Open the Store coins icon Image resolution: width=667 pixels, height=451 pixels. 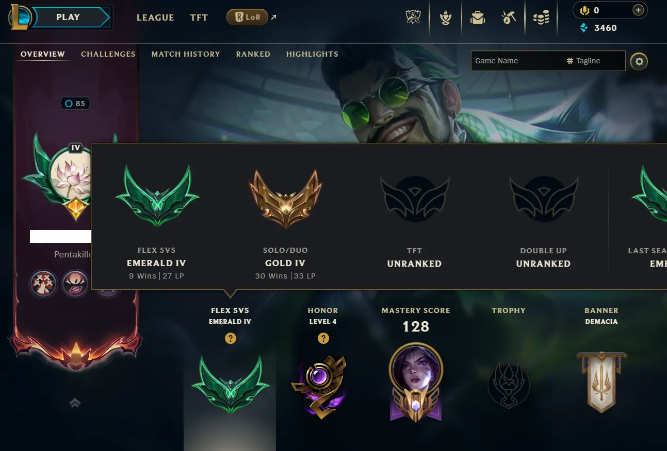[x=541, y=18]
